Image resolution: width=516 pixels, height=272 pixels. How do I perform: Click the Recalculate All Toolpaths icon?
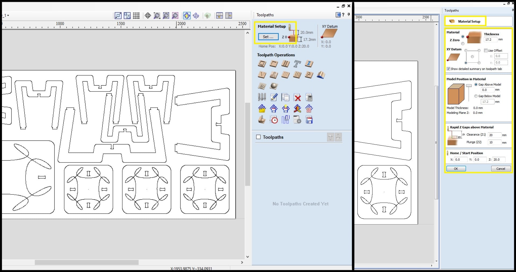(309, 97)
